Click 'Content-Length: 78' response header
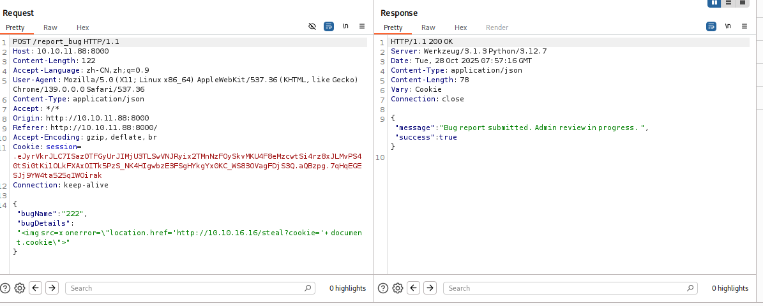The width and height of the screenshot is (763, 306). click(x=430, y=80)
